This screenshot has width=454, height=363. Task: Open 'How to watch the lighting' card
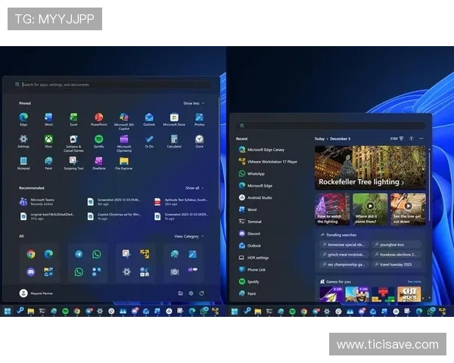332,209
